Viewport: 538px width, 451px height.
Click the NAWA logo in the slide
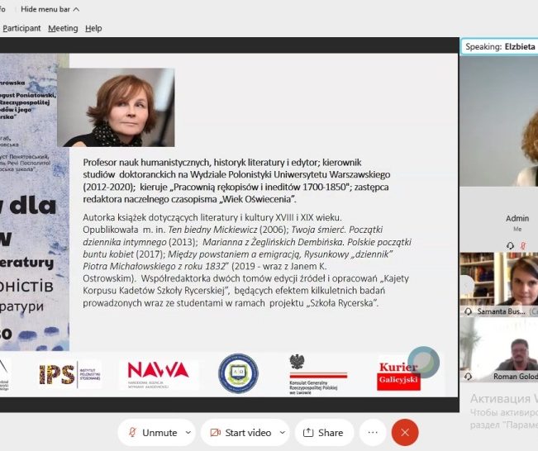tap(158, 374)
